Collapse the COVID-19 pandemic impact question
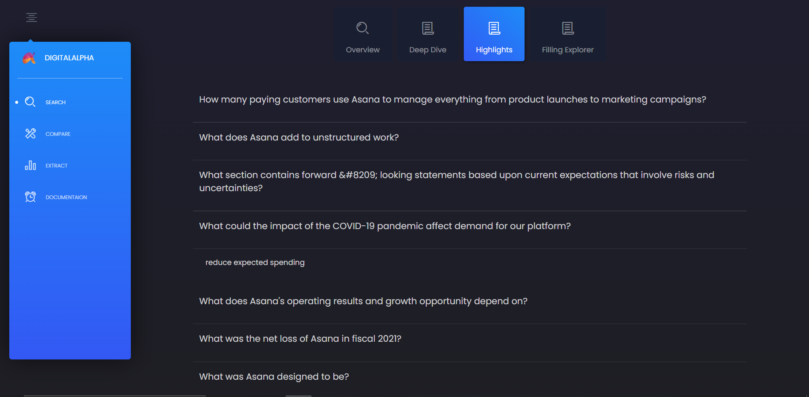This screenshot has height=397, width=809. [x=470, y=226]
